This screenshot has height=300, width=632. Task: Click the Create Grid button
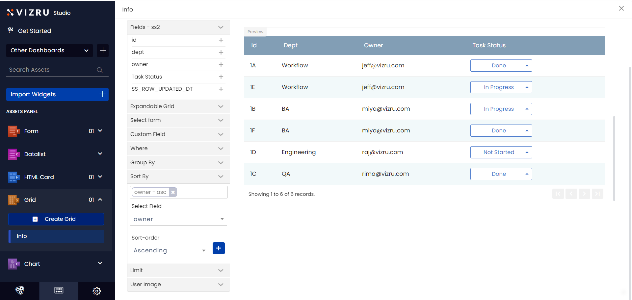pos(56,219)
